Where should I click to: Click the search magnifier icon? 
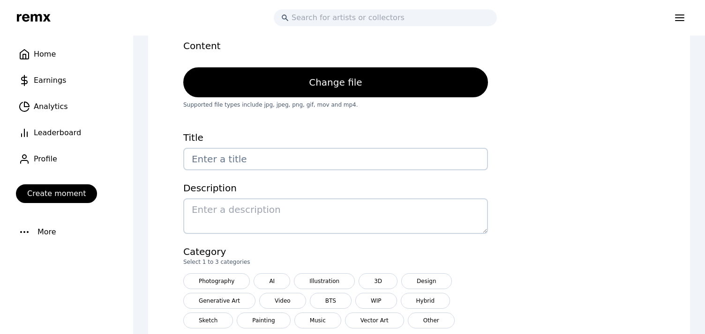[x=285, y=18]
